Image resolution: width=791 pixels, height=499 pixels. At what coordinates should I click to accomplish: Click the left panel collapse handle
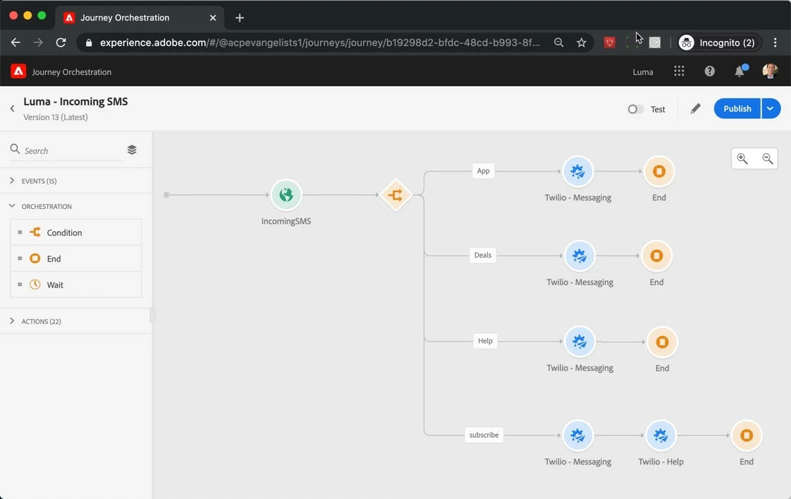(152, 315)
